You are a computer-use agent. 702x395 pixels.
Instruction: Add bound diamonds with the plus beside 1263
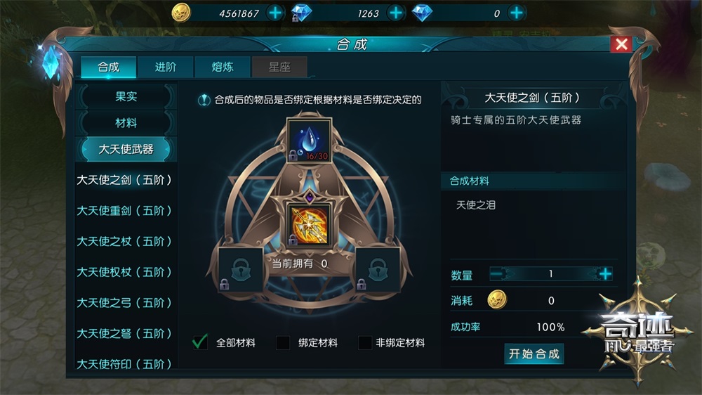pyautogui.click(x=396, y=13)
